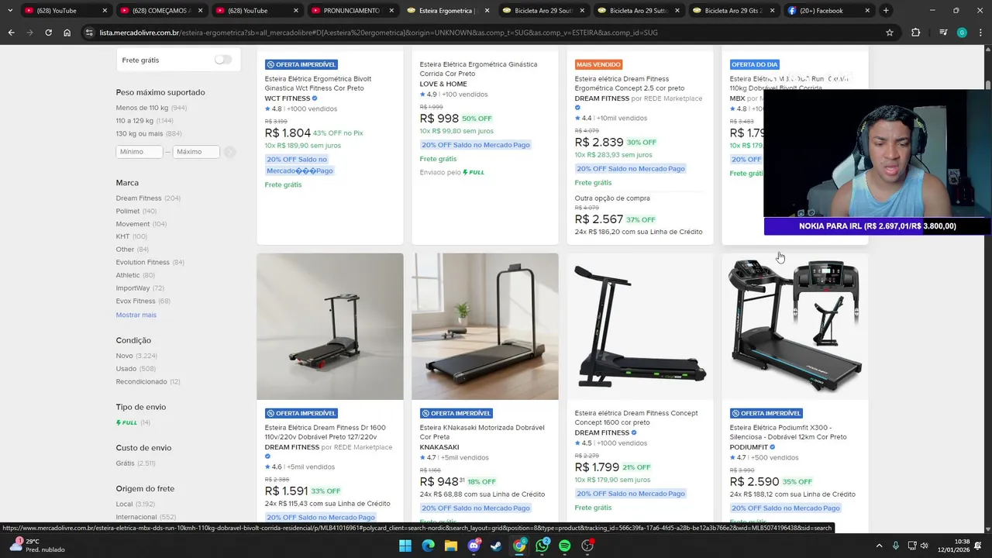Click the microphone tray icon
The image size is (992, 558).
tap(896, 546)
